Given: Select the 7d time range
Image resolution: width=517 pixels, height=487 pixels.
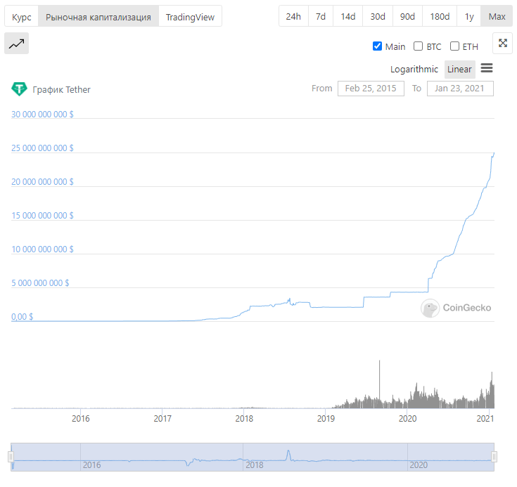Looking at the screenshot, I should coord(321,16).
